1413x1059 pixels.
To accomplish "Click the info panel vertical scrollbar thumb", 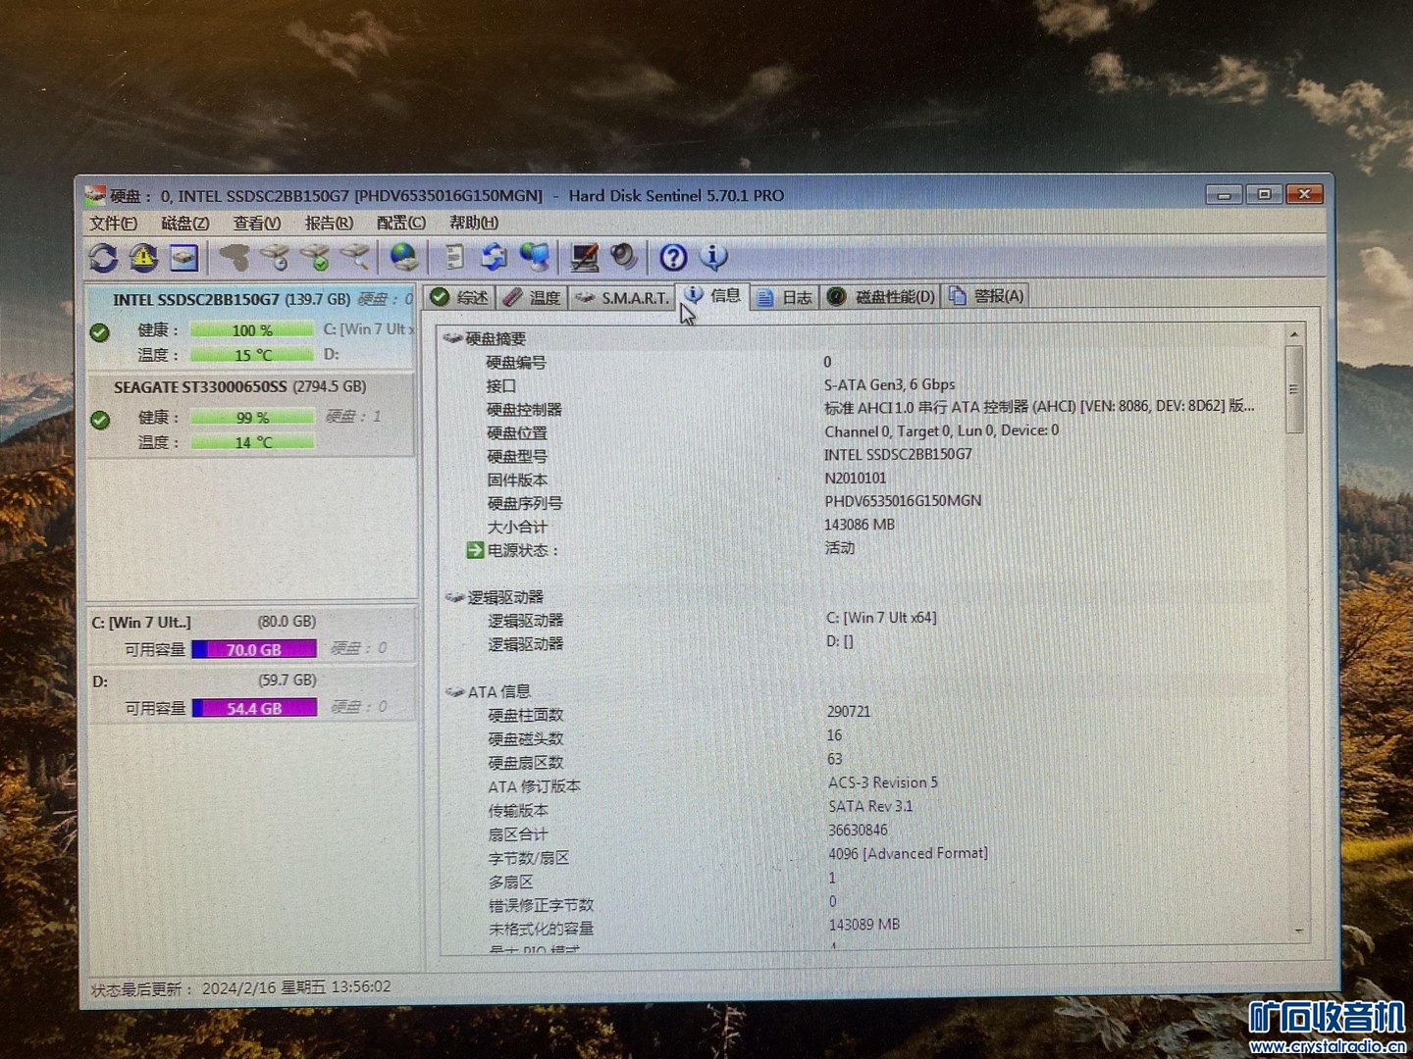I will pos(1294,388).
